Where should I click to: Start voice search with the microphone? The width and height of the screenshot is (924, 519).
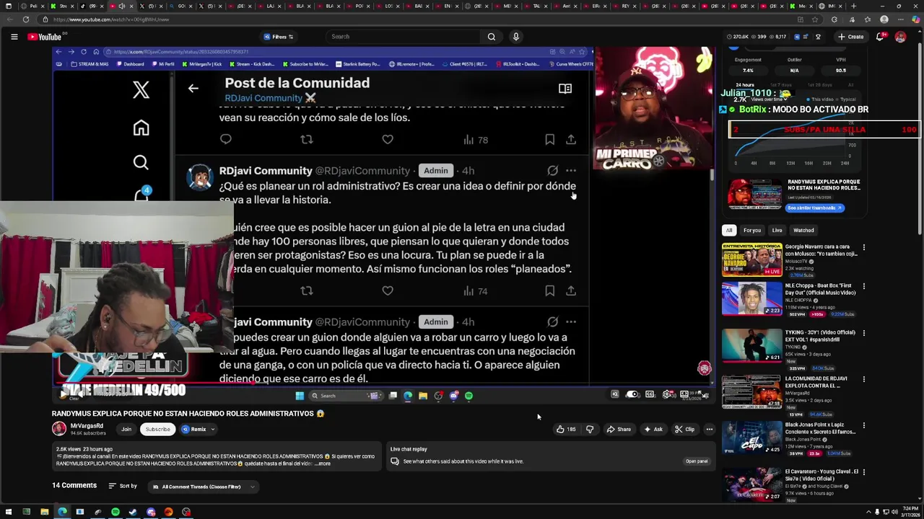(515, 37)
